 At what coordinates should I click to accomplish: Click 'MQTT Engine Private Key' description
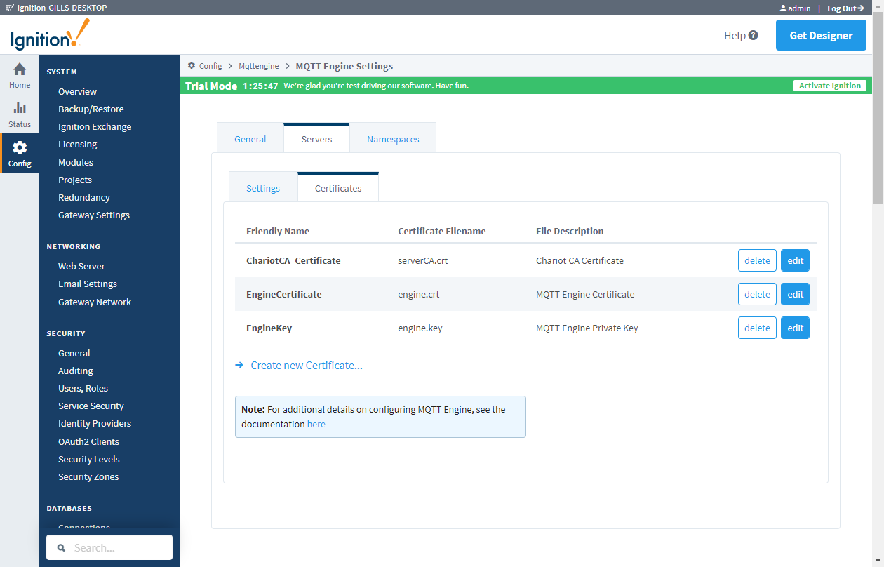[x=587, y=328]
